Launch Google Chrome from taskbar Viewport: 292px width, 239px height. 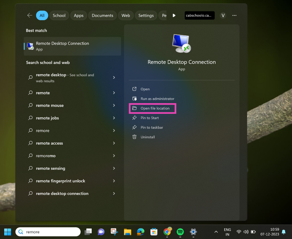[x=167, y=231]
